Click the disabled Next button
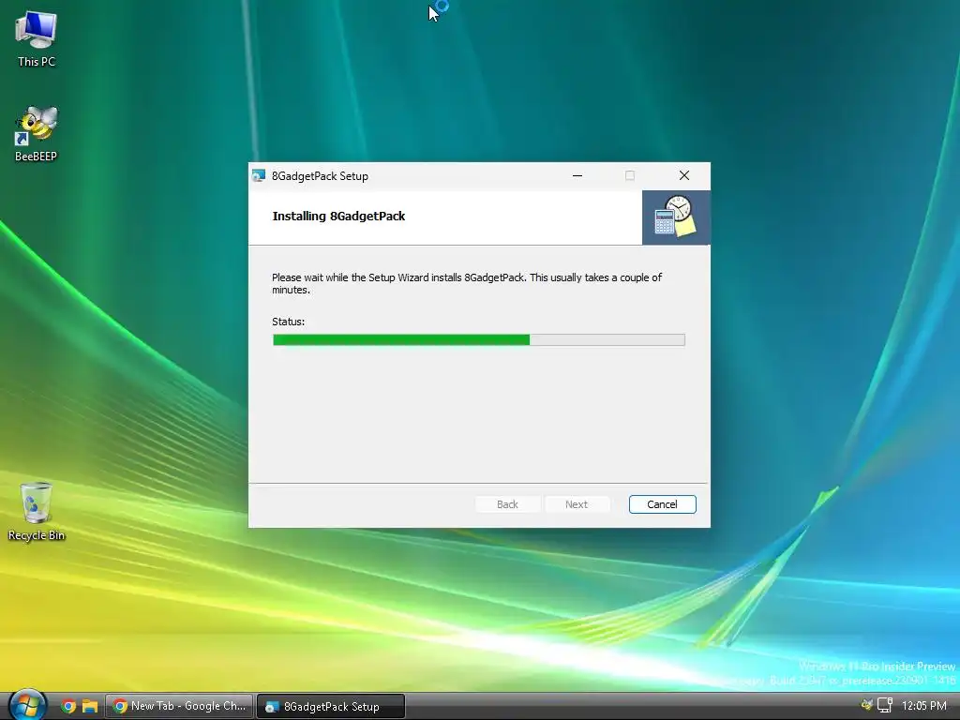 tap(577, 503)
